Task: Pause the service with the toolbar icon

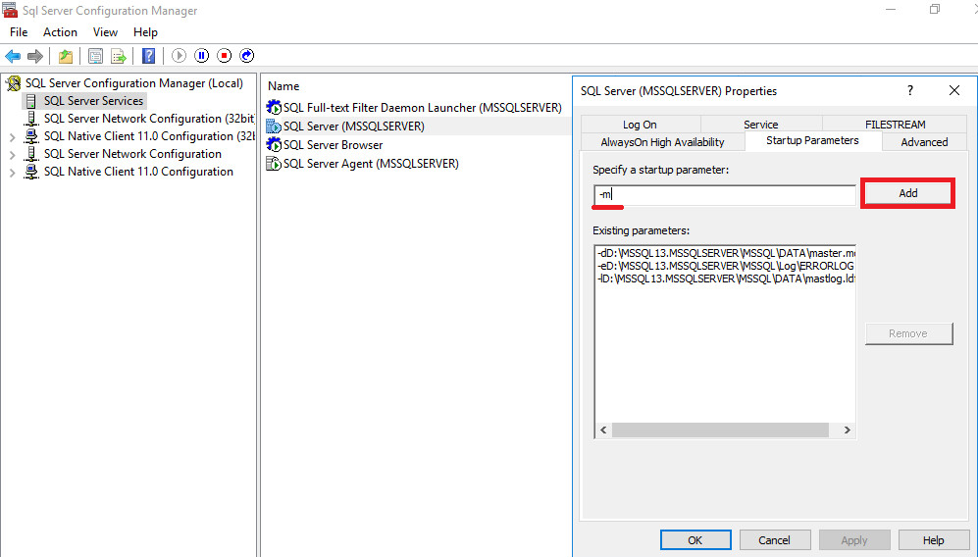Action: [201, 56]
